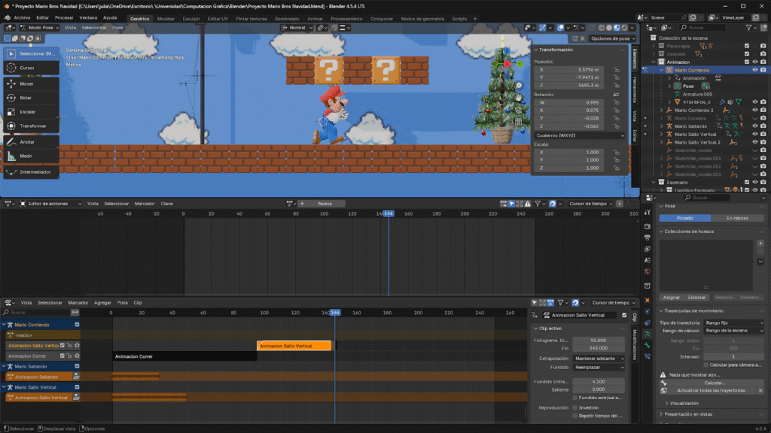Push down the Animacion Saltando action icon
The height and width of the screenshot is (433, 771).
coord(76,377)
